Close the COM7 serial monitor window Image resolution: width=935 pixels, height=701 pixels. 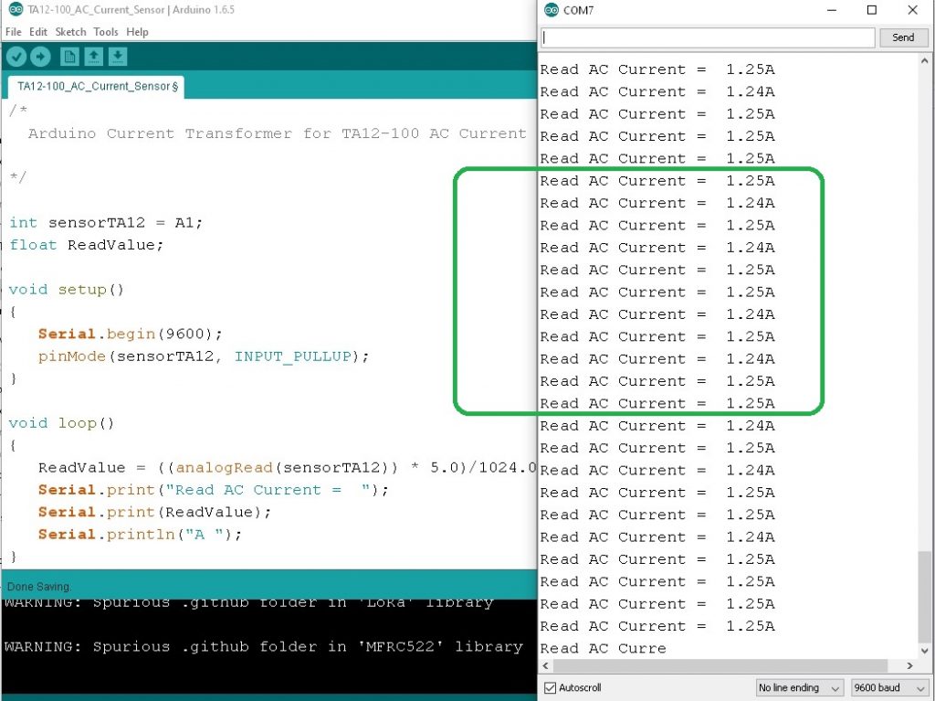[x=913, y=10]
